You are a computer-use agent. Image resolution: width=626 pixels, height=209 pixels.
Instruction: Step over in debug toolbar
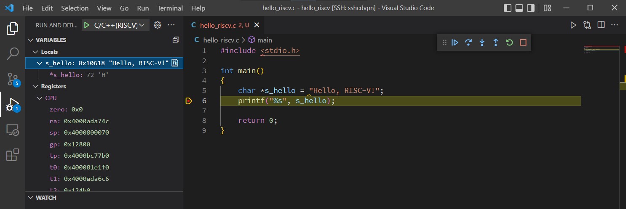(468, 42)
